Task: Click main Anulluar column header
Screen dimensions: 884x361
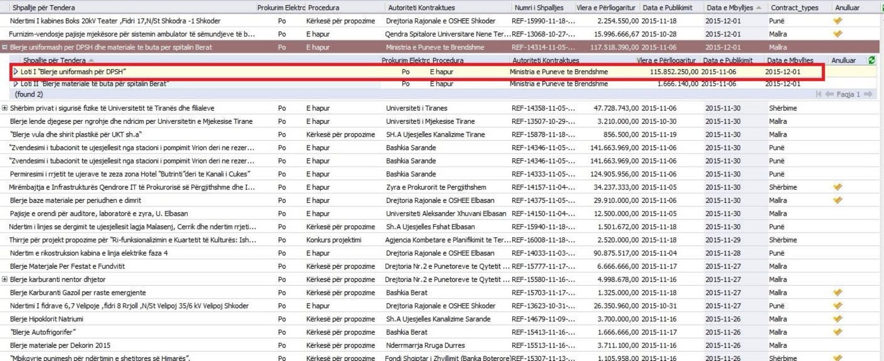Action: click(x=847, y=8)
